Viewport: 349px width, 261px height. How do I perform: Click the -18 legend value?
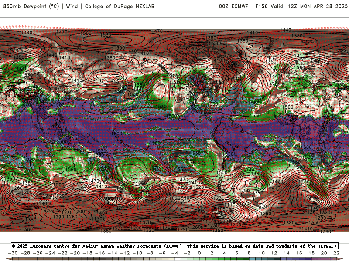pyautogui.click(x=87, y=253)
